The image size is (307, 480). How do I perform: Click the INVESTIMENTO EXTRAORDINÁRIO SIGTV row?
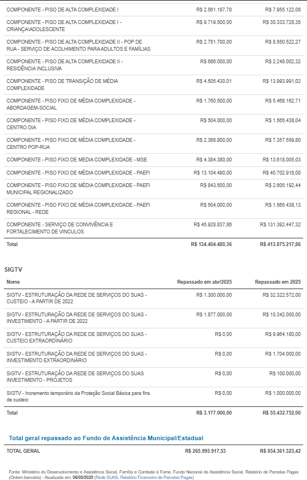(153, 357)
